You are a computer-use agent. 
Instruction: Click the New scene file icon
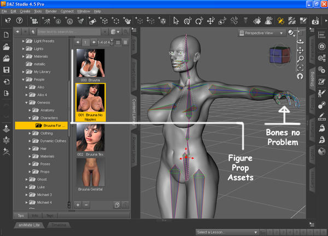coord(6,35)
